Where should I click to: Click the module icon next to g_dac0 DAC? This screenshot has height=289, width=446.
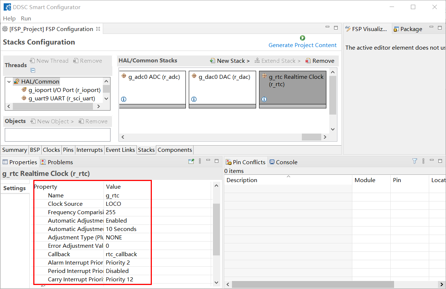pyautogui.click(x=194, y=76)
